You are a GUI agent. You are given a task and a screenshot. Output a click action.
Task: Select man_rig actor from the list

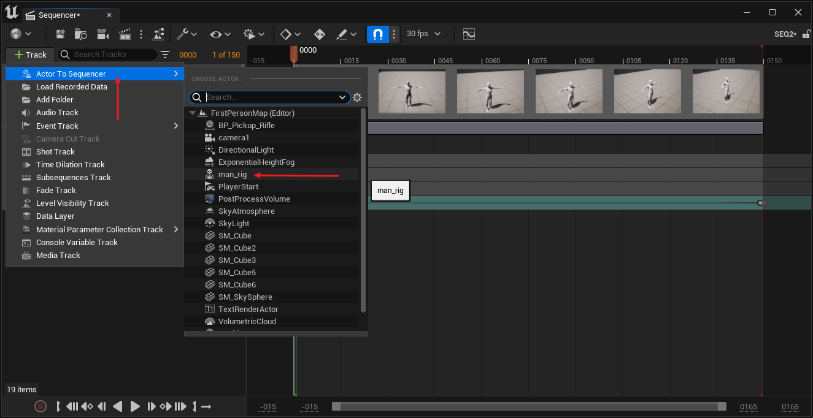tap(233, 175)
